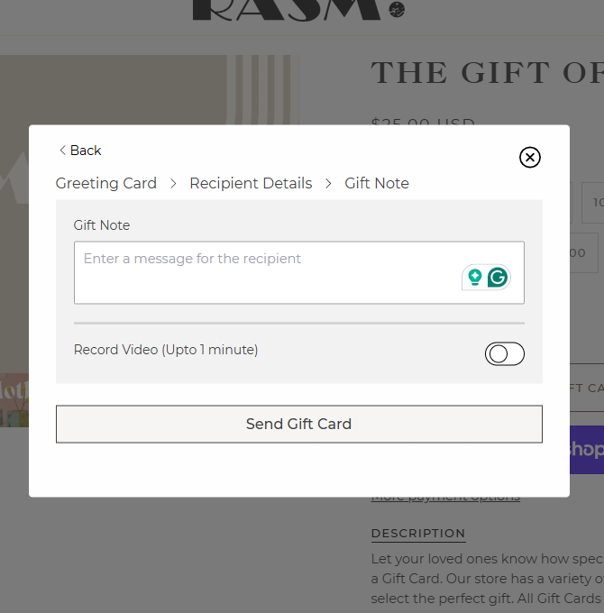Enable the Record Video toggle

click(504, 354)
